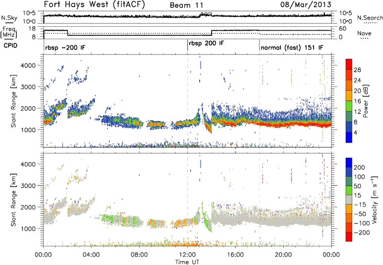
Task: Click the '08:00' time tick label
Action: coord(139,255)
